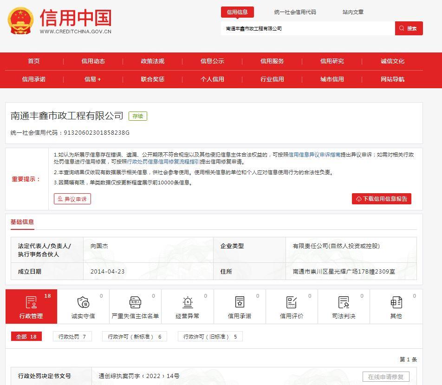Screen dimensions: 442x385
Task: Select the 基础信息 tab
Action: click(x=22, y=222)
